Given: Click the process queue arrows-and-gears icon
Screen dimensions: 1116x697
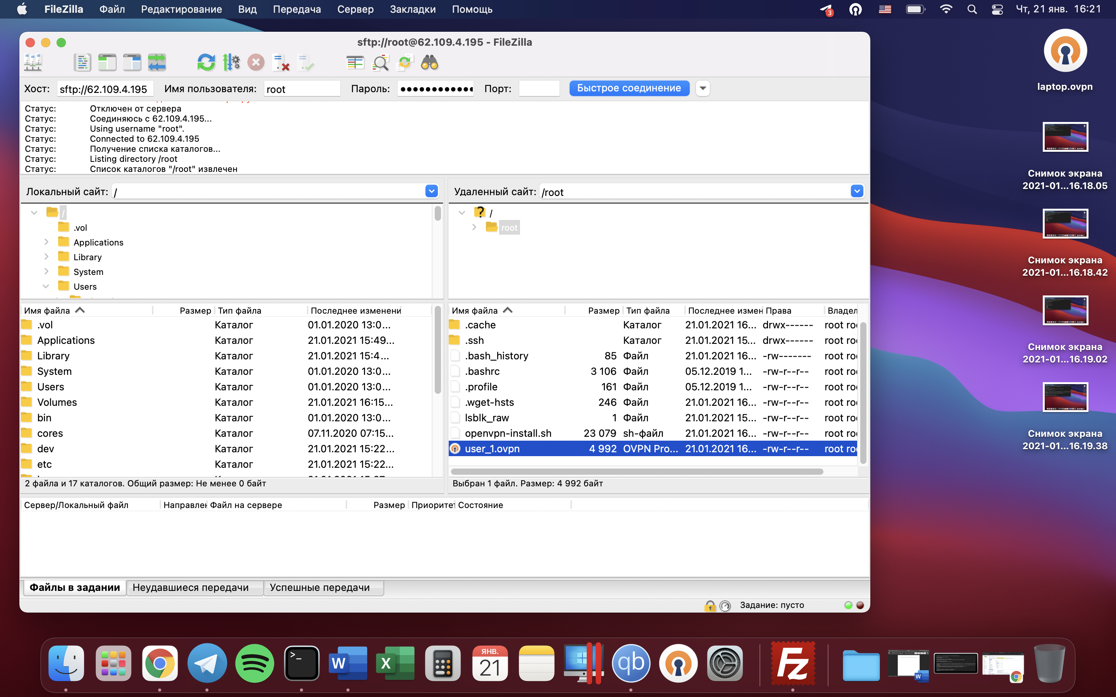Looking at the screenshot, I should (x=231, y=63).
